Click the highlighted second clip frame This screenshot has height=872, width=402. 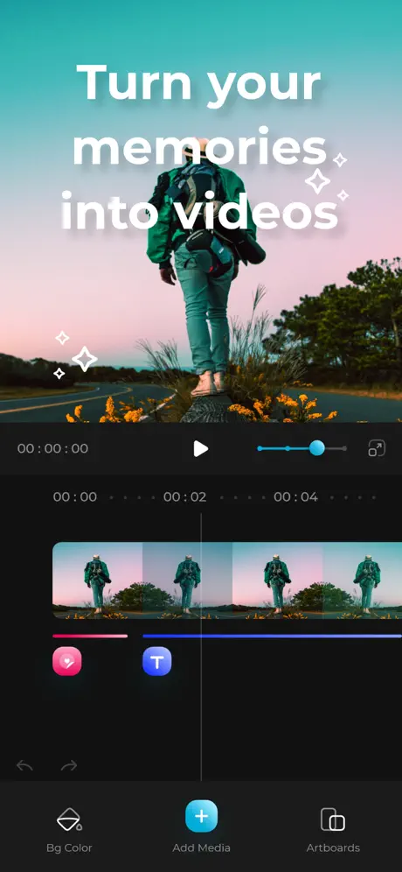coord(188,580)
